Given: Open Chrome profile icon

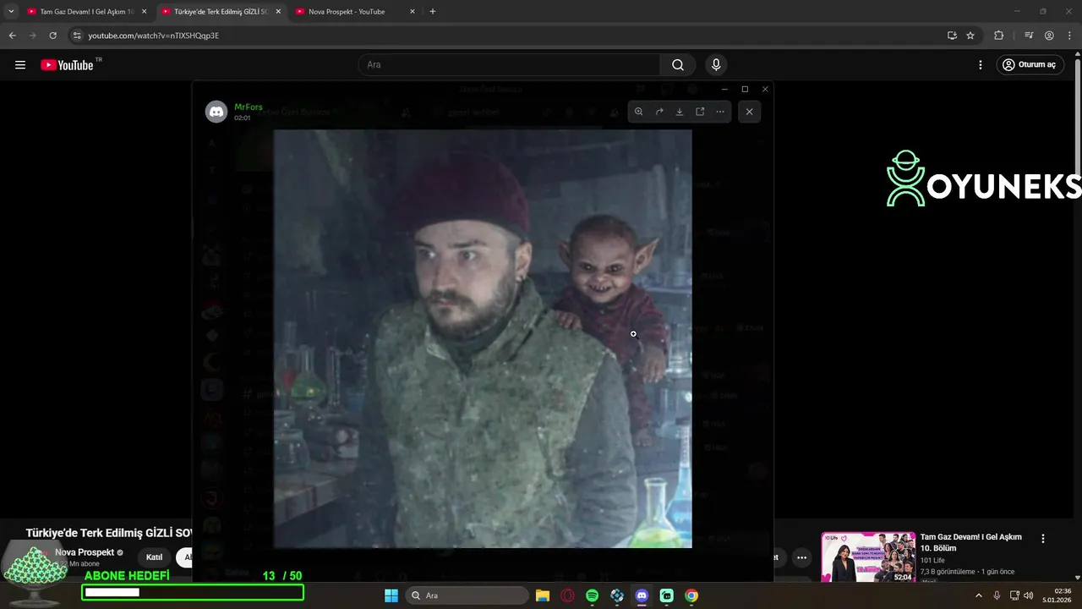Looking at the screenshot, I should pos(1049,36).
